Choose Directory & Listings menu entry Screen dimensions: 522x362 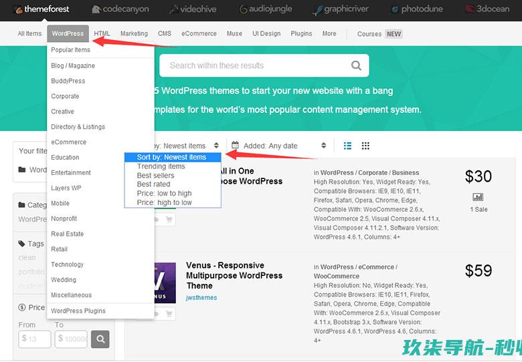click(78, 127)
